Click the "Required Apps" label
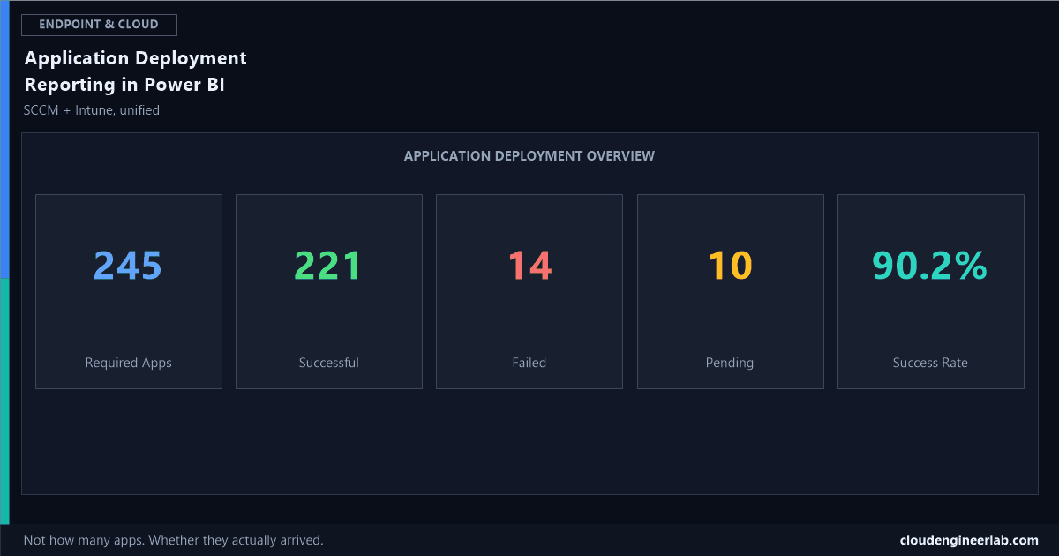This screenshot has width=1059, height=556. [129, 363]
